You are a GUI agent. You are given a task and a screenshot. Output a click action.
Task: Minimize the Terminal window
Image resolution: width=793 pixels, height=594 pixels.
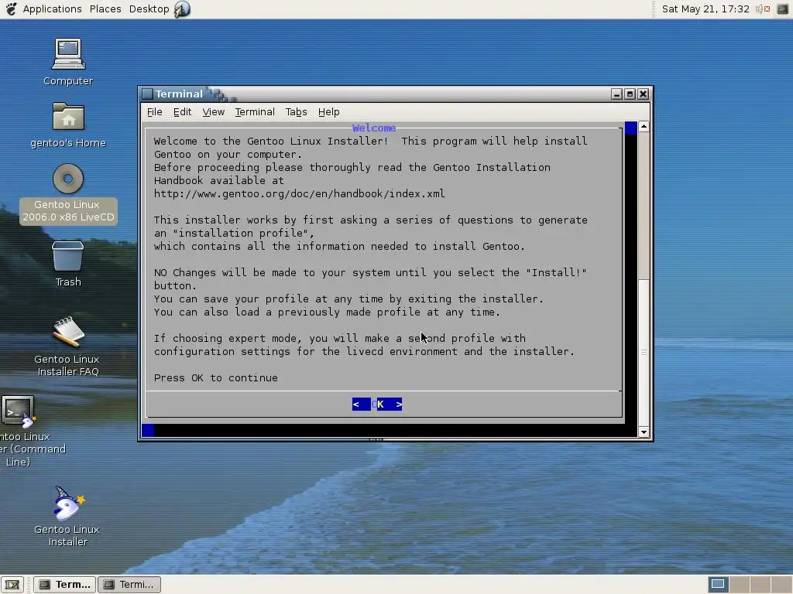[x=616, y=94]
